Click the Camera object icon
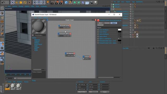This screenshot has width=167, height=94. [91, 2]
